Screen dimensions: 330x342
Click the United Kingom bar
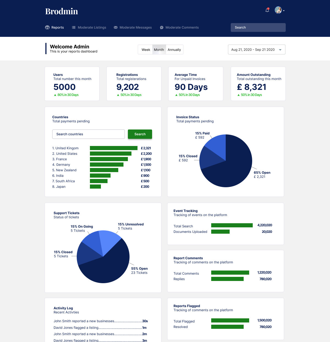(114, 148)
